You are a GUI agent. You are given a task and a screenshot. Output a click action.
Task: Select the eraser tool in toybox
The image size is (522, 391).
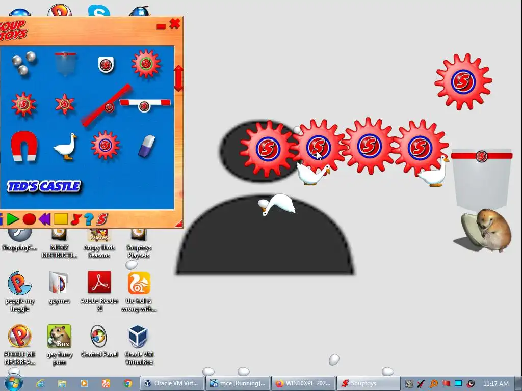click(146, 146)
